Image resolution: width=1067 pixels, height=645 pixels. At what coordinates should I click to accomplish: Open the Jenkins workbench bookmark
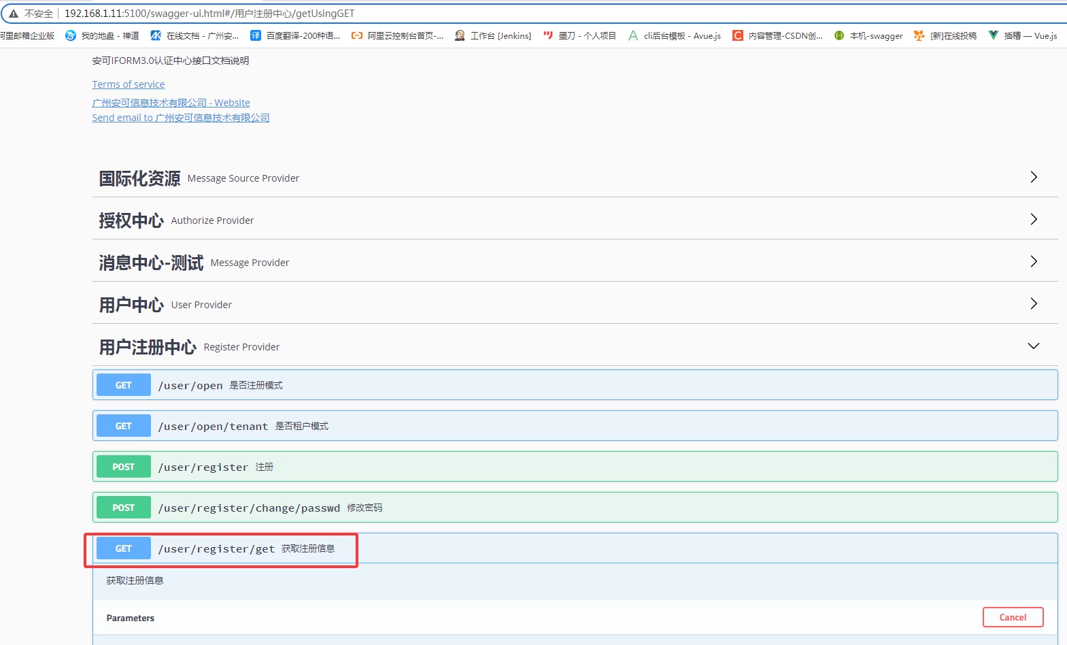493,35
